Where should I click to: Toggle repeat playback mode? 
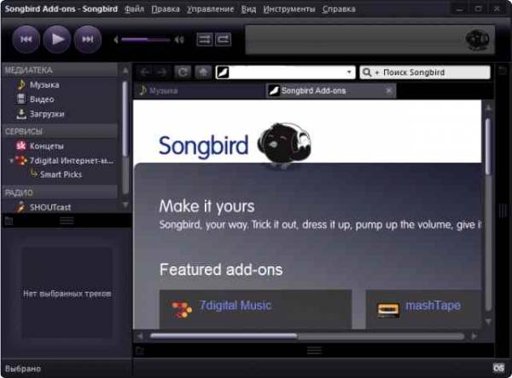224,40
